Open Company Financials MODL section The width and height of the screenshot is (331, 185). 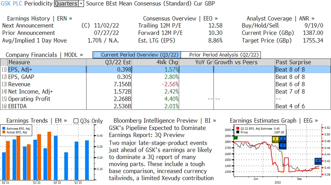44,55
